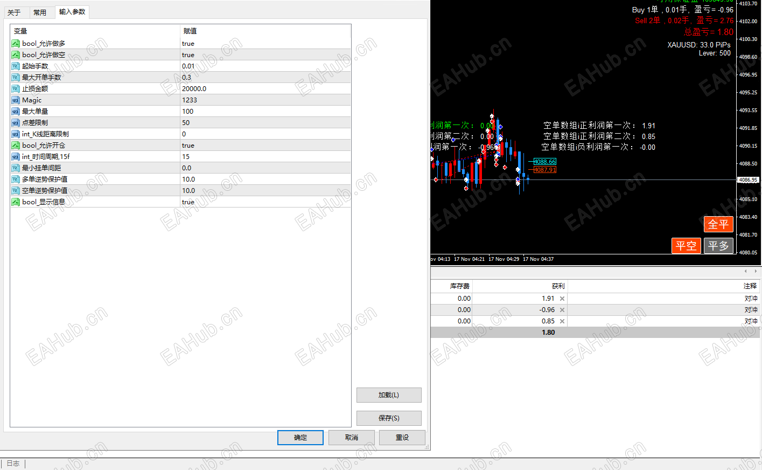This screenshot has height=470, width=762.
Task: Click the 123 integer icon beside 点差限制
Action: 16,122
